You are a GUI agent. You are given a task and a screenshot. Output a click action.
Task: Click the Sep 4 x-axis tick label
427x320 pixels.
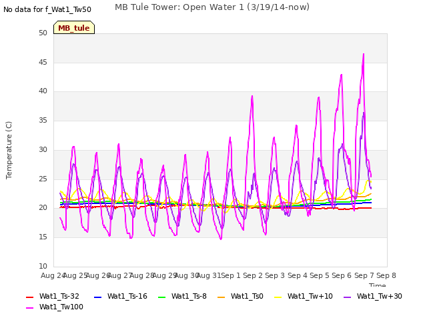tap(297, 275)
